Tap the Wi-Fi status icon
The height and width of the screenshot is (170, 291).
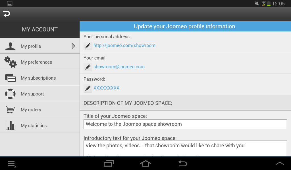point(263,3)
